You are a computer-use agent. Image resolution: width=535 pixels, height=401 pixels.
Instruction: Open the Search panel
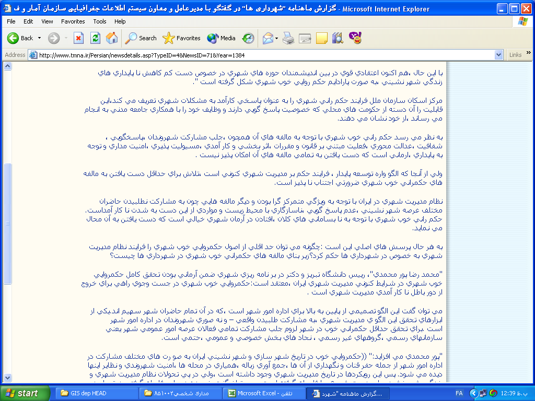tap(141, 38)
